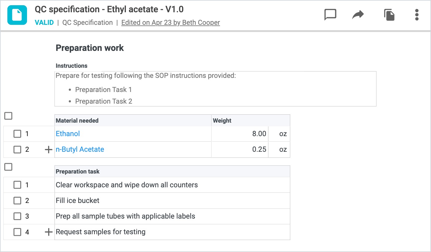Select all rows in Preparation task table
The image size is (431, 252).
[x=8, y=167]
